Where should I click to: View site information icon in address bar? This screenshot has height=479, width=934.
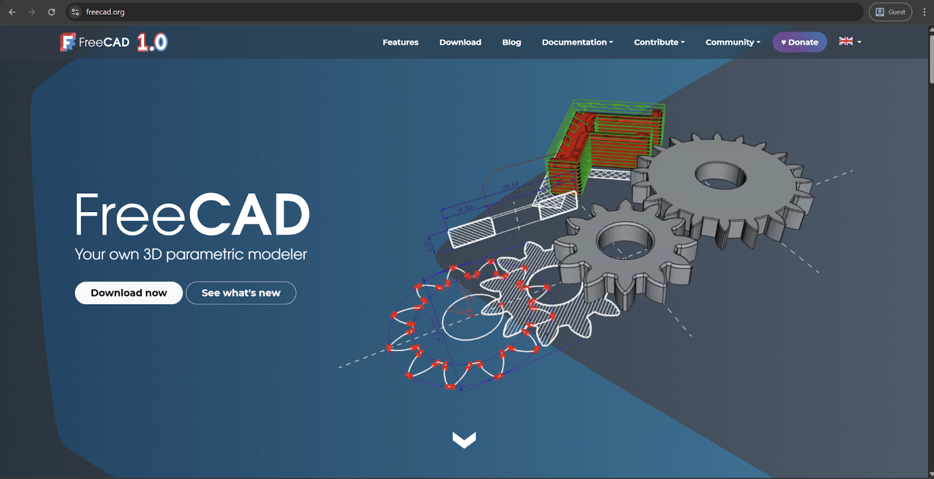[75, 12]
